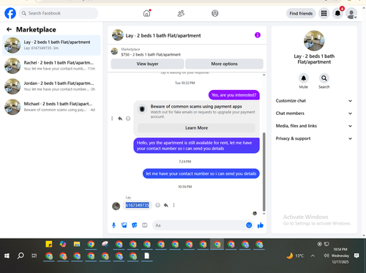Expand the Chat members section
The height and width of the screenshot is (273, 366).
tap(314, 113)
